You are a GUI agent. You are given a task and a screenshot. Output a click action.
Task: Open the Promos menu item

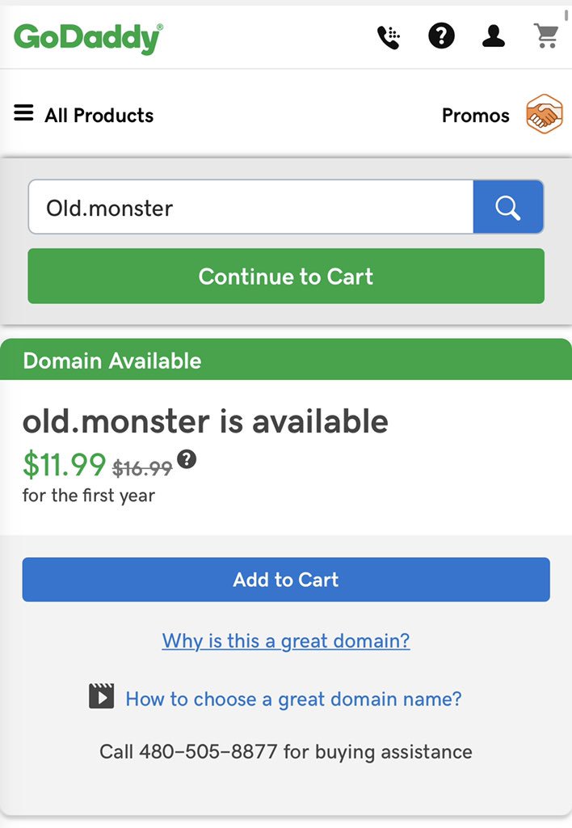475,115
